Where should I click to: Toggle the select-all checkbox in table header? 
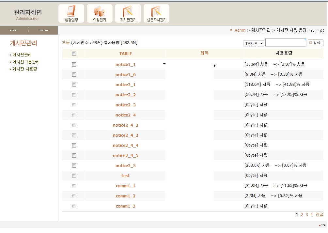(74, 54)
